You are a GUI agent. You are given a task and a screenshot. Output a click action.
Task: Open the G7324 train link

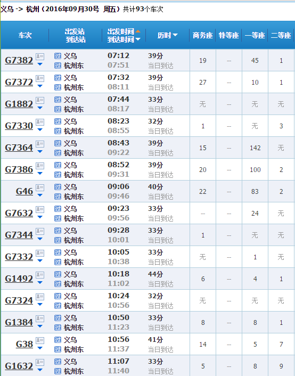point(19,300)
